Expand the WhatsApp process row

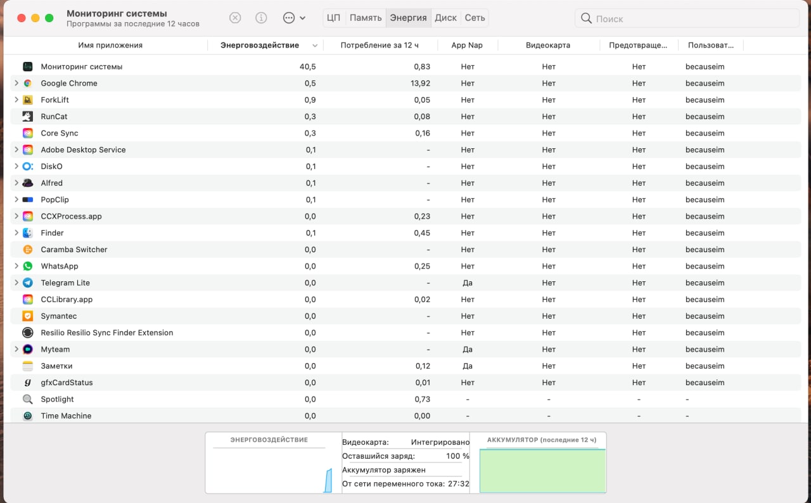[x=16, y=266]
